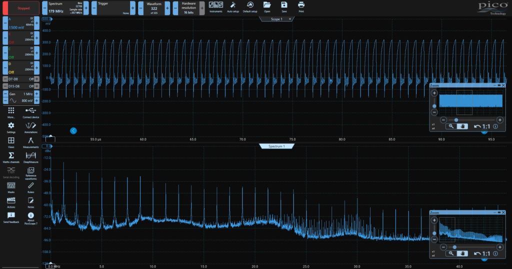The height and width of the screenshot is (269, 512).
Task: Open the Actions tool
Action: tap(11, 202)
